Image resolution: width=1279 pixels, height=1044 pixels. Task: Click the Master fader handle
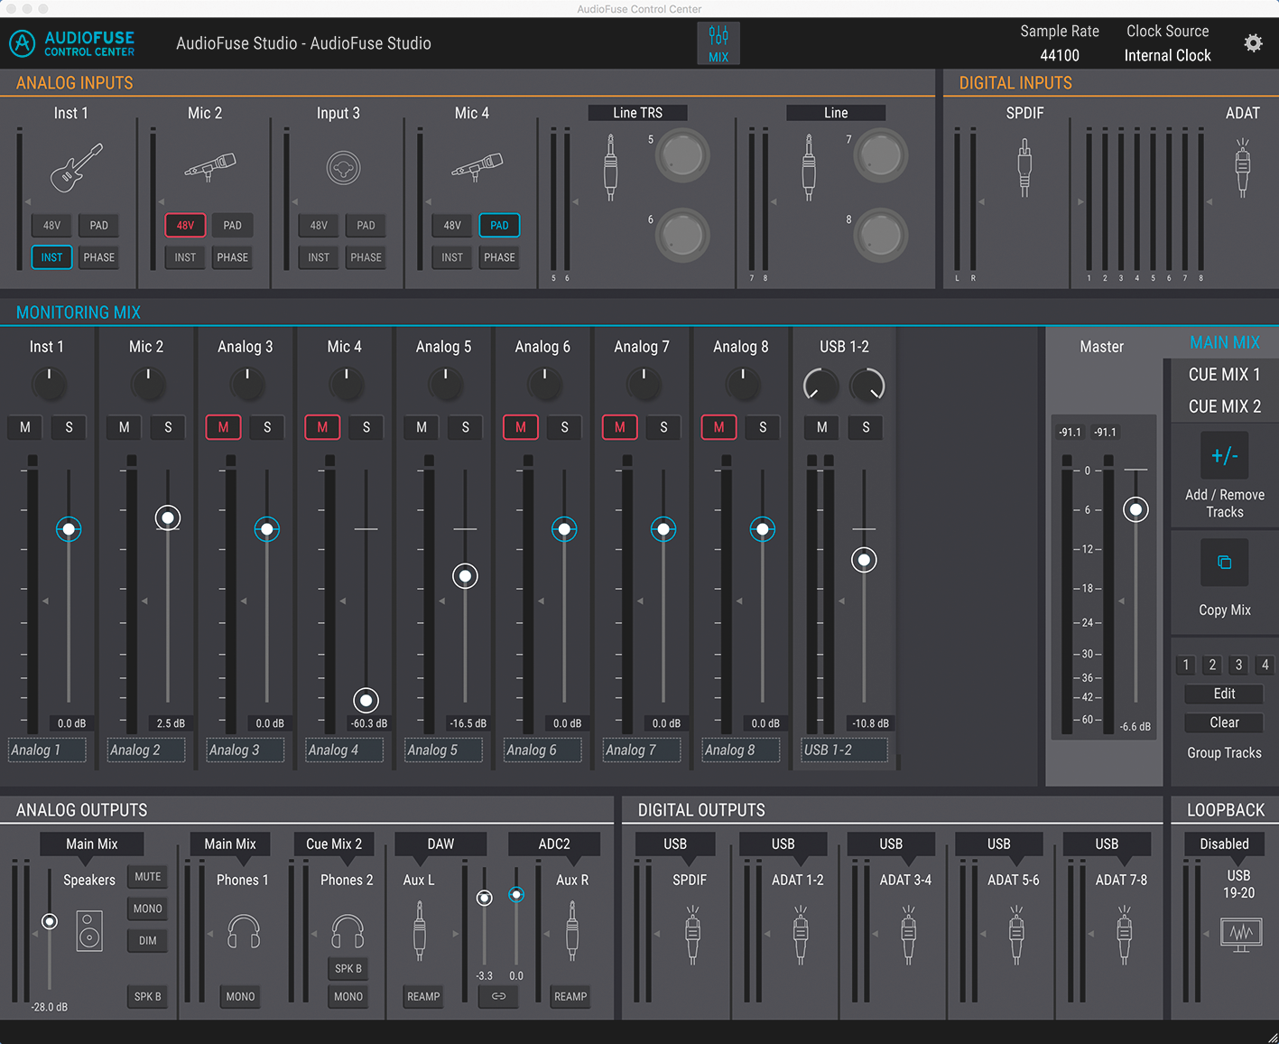1135,509
